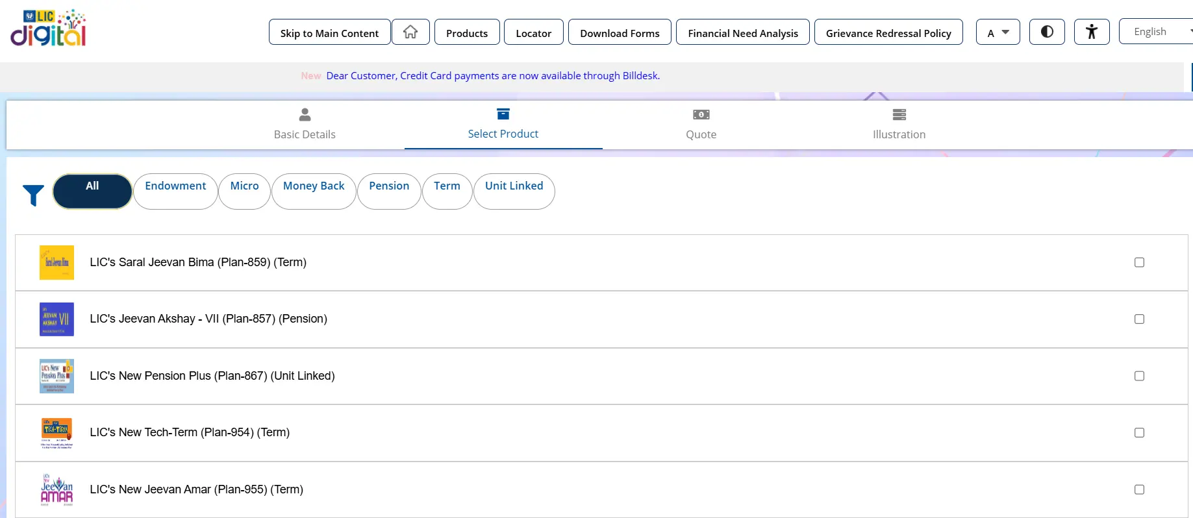Open the Illustration step
Image resolution: width=1193 pixels, height=518 pixels.
(899, 125)
